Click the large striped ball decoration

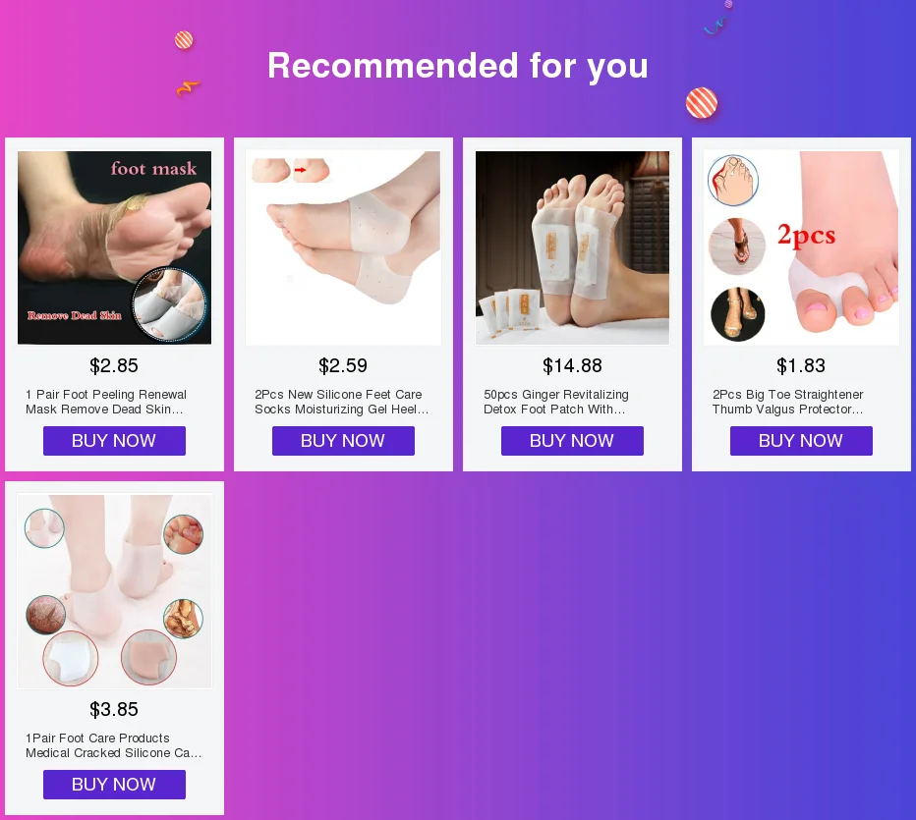(x=702, y=103)
